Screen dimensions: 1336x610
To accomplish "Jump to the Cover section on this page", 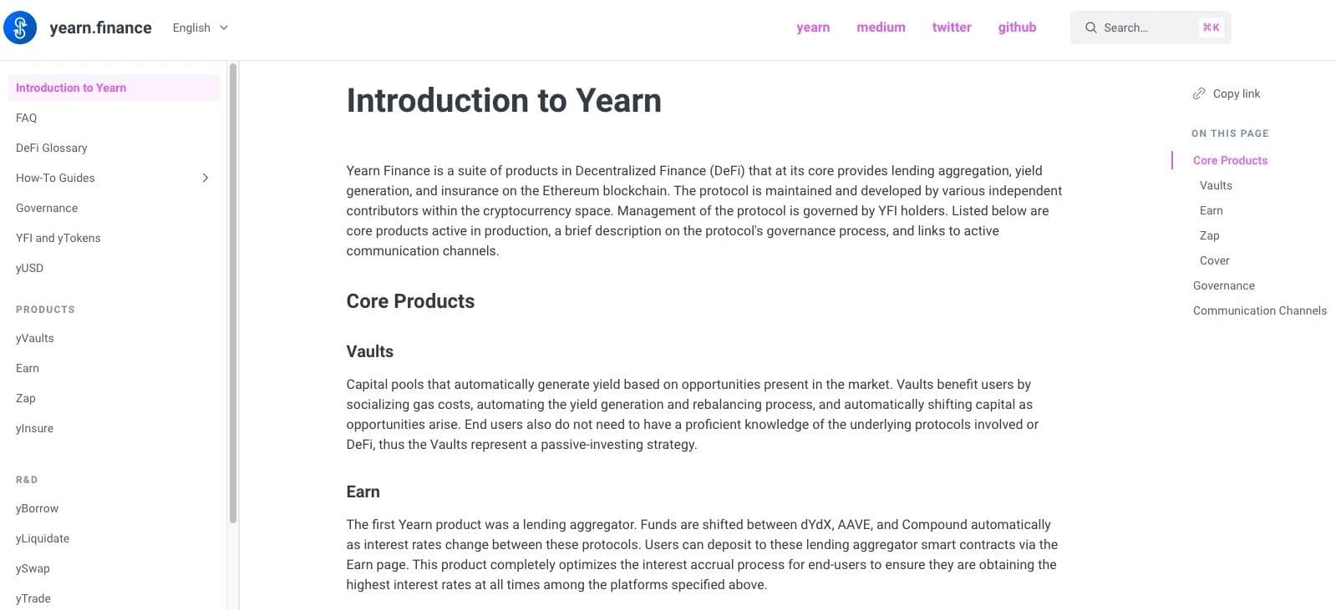I will tap(1213, 260).
